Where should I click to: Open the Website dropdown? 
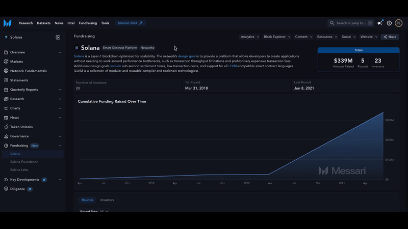369,37
